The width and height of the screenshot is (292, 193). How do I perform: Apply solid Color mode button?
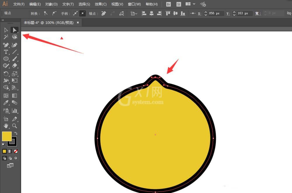pos(4,151)
